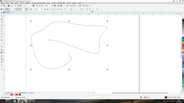Toggle the lock ratio padlock
This screenshot has height=103, width=184.
[x=32, y=9]
